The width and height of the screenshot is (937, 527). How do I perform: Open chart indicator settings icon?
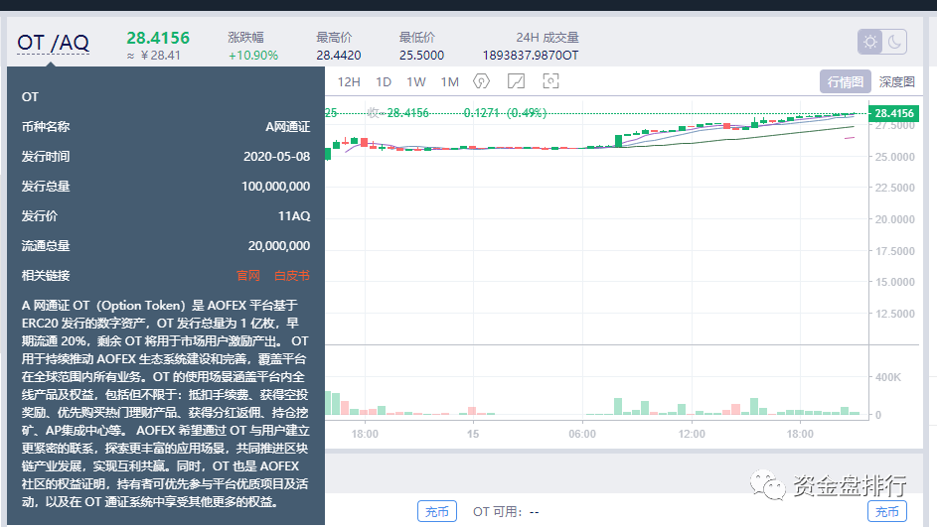coord(482,81)
